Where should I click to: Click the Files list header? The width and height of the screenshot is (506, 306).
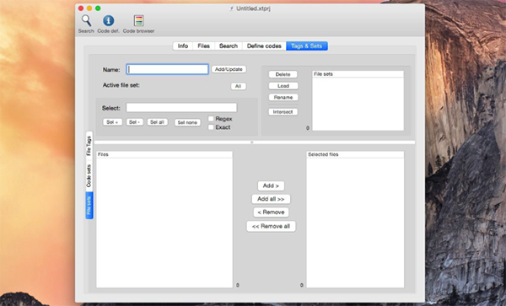[164, 154]
